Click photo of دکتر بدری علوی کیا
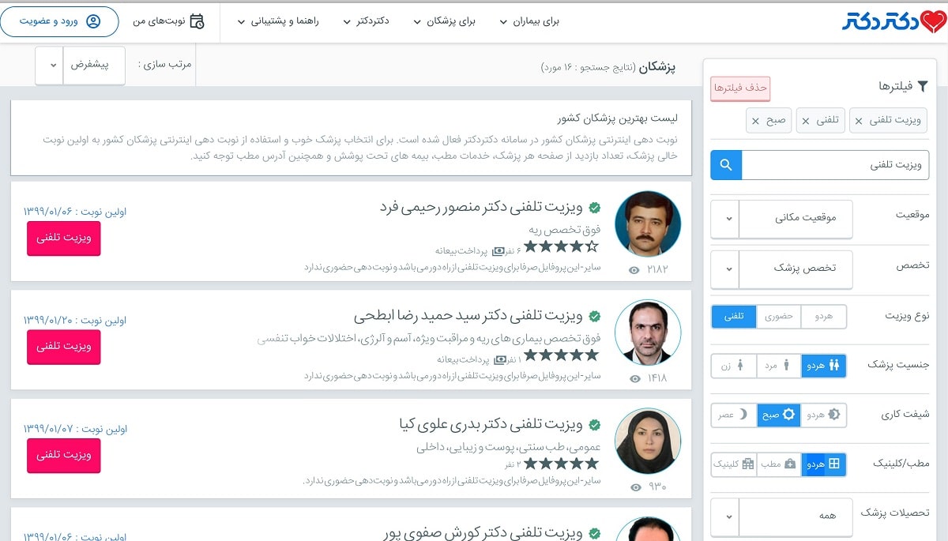 [647, 441]
